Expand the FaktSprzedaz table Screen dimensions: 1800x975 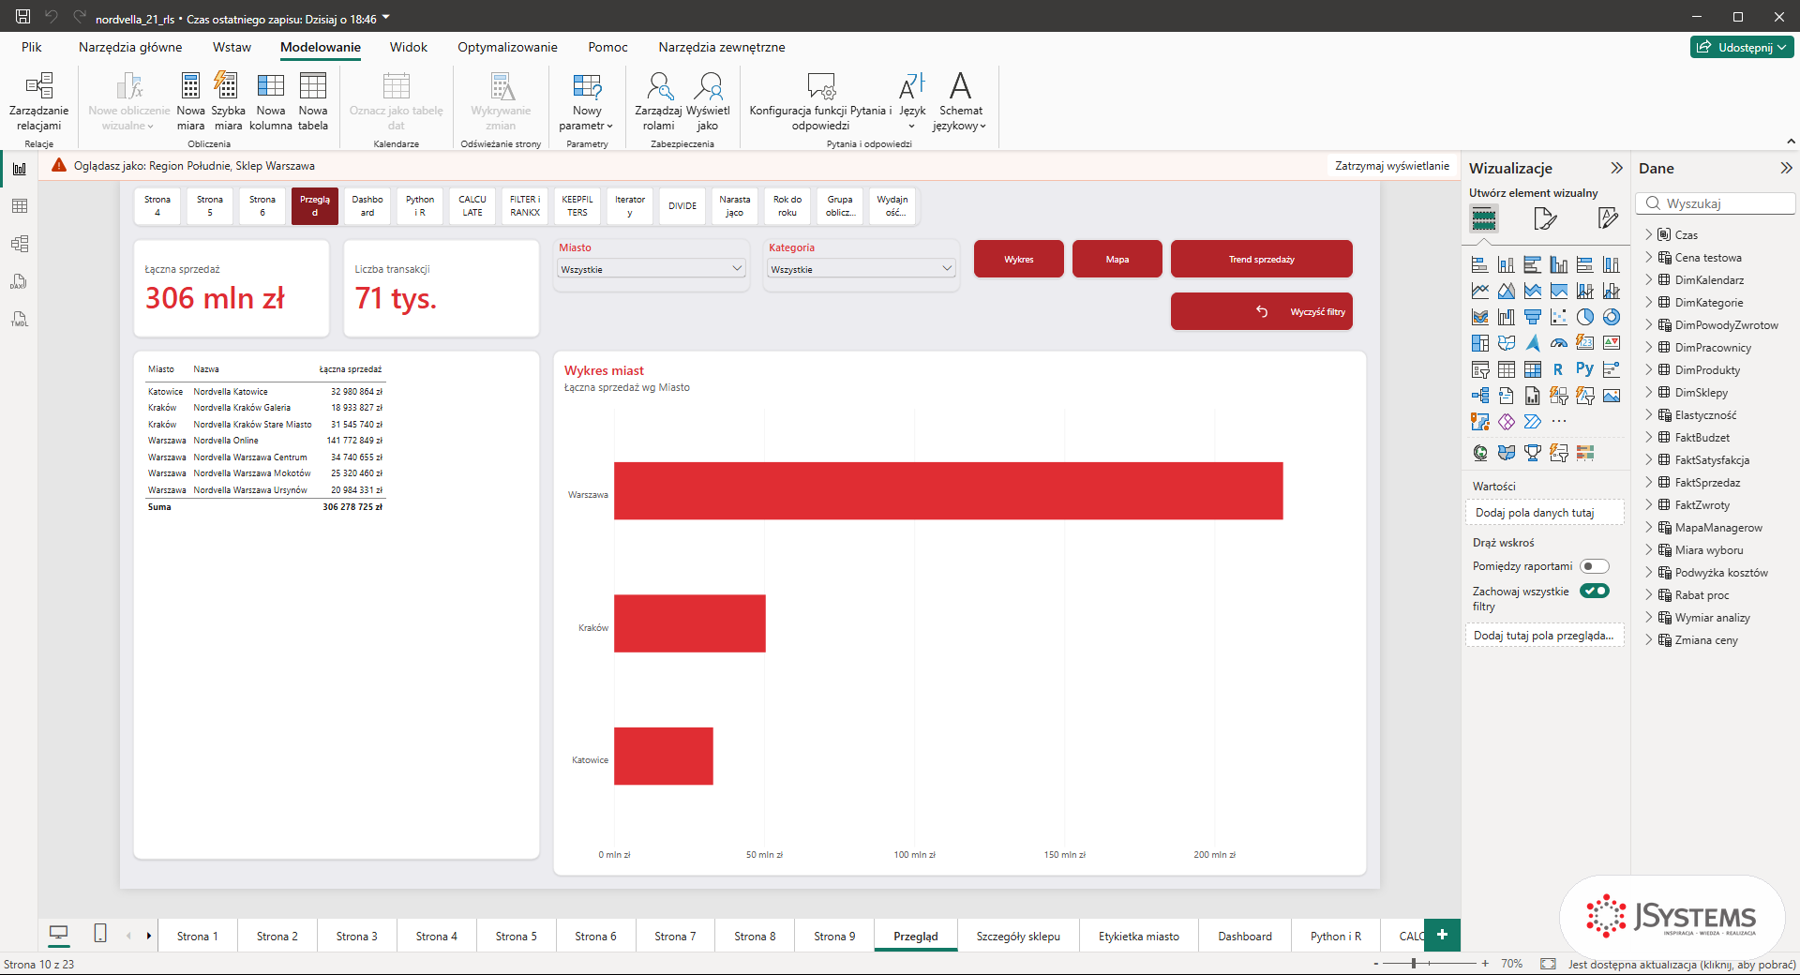(1649, 483)
